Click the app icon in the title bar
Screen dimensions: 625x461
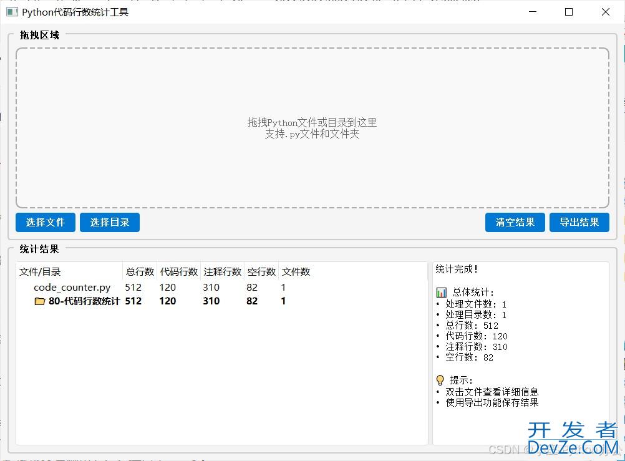point(12,12)
